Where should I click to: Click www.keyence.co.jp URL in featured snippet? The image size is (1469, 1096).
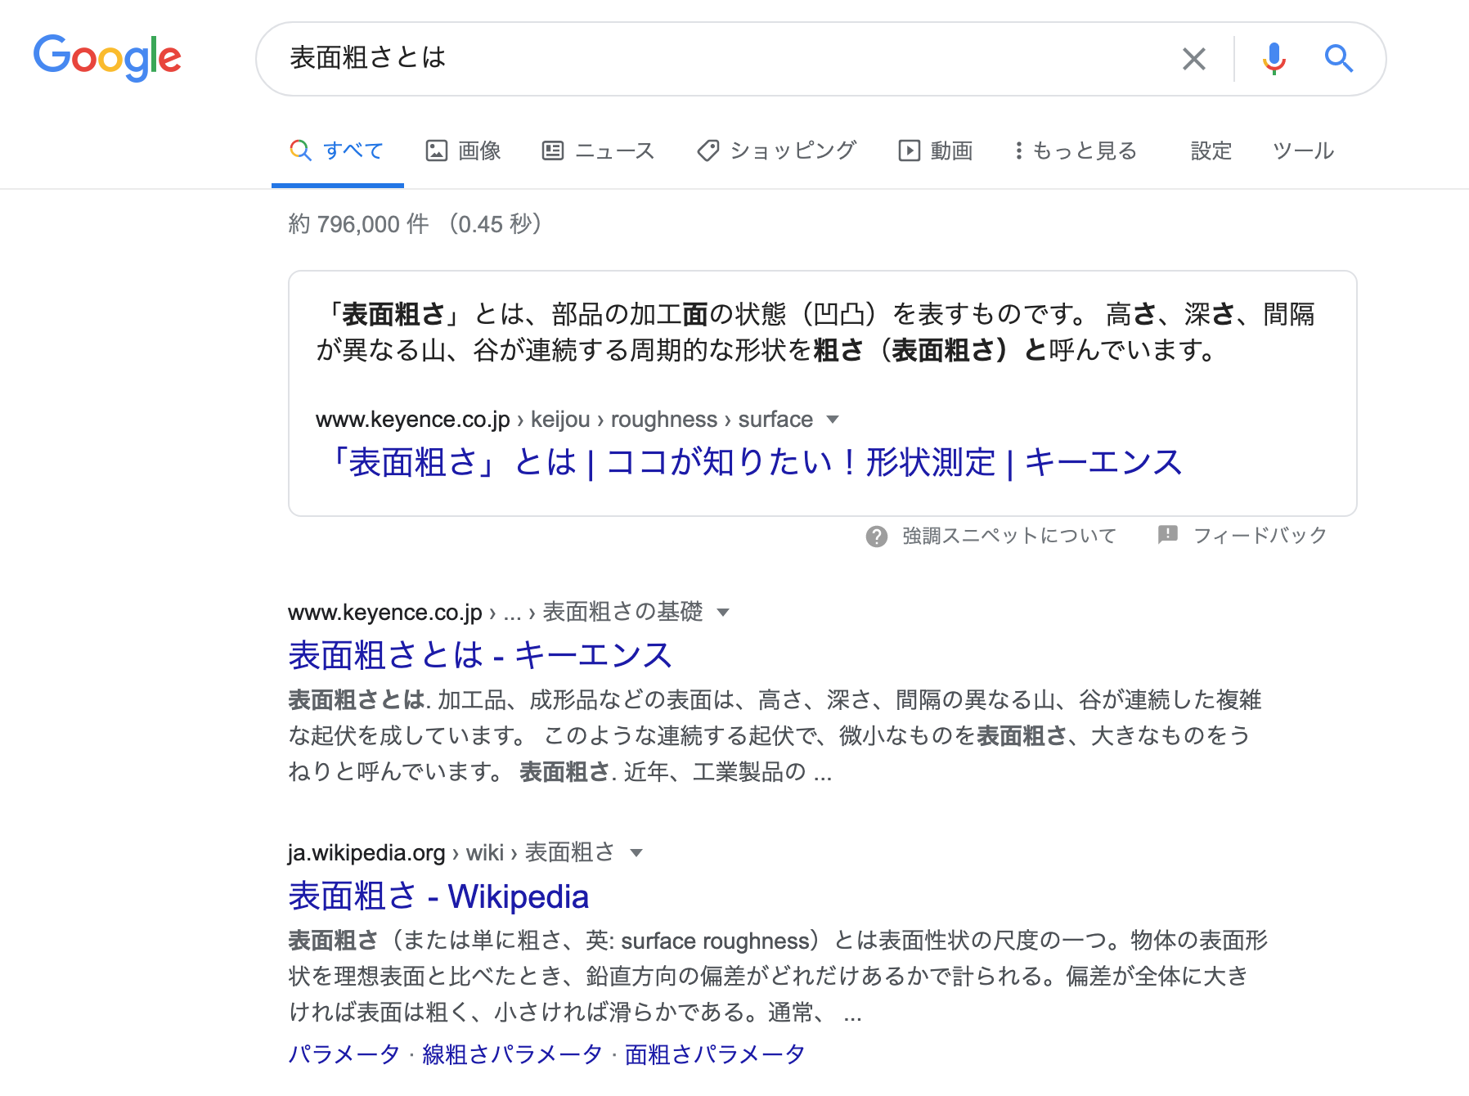coord(413,420)
